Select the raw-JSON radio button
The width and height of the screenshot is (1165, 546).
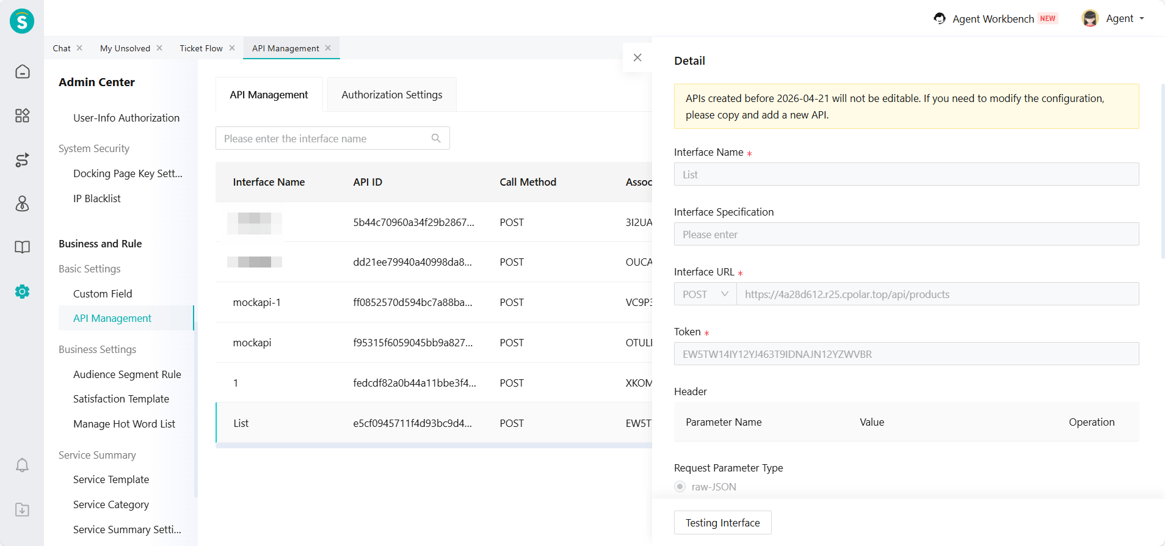pos(680,487)
